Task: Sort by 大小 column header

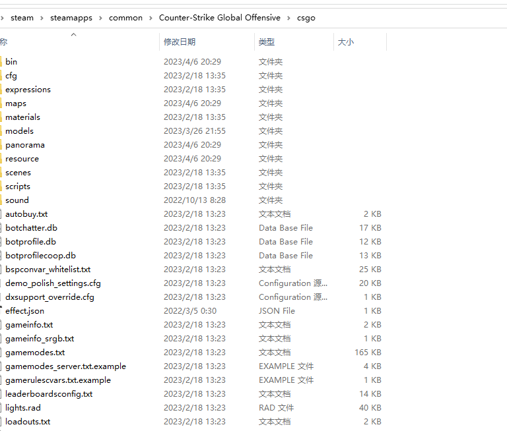Action: [x=346, y=42]
